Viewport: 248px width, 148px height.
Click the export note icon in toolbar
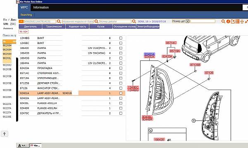pyautogui.click(x=233, y=21)
